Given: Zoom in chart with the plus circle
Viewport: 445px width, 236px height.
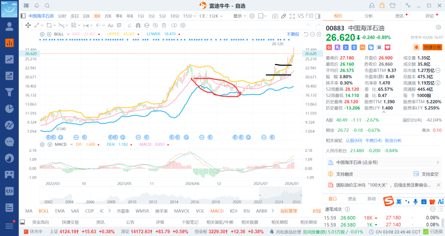Looking at the screenshot, I should (319, 34).
